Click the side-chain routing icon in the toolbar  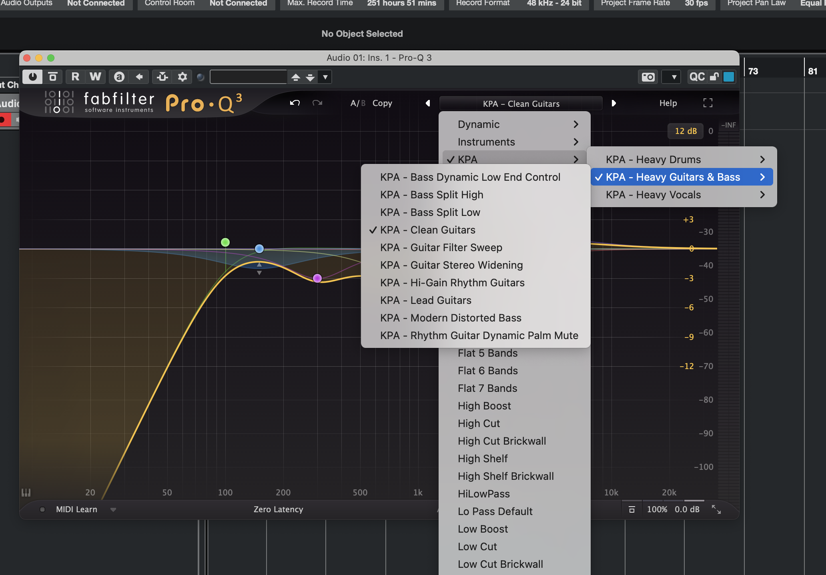tap(162, 77)
